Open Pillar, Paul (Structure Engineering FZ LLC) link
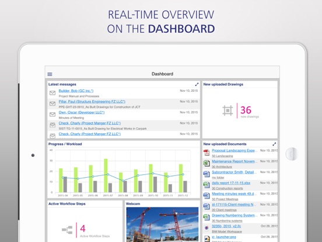The height and width of the screenshot is (242, 322). point(92,102)
